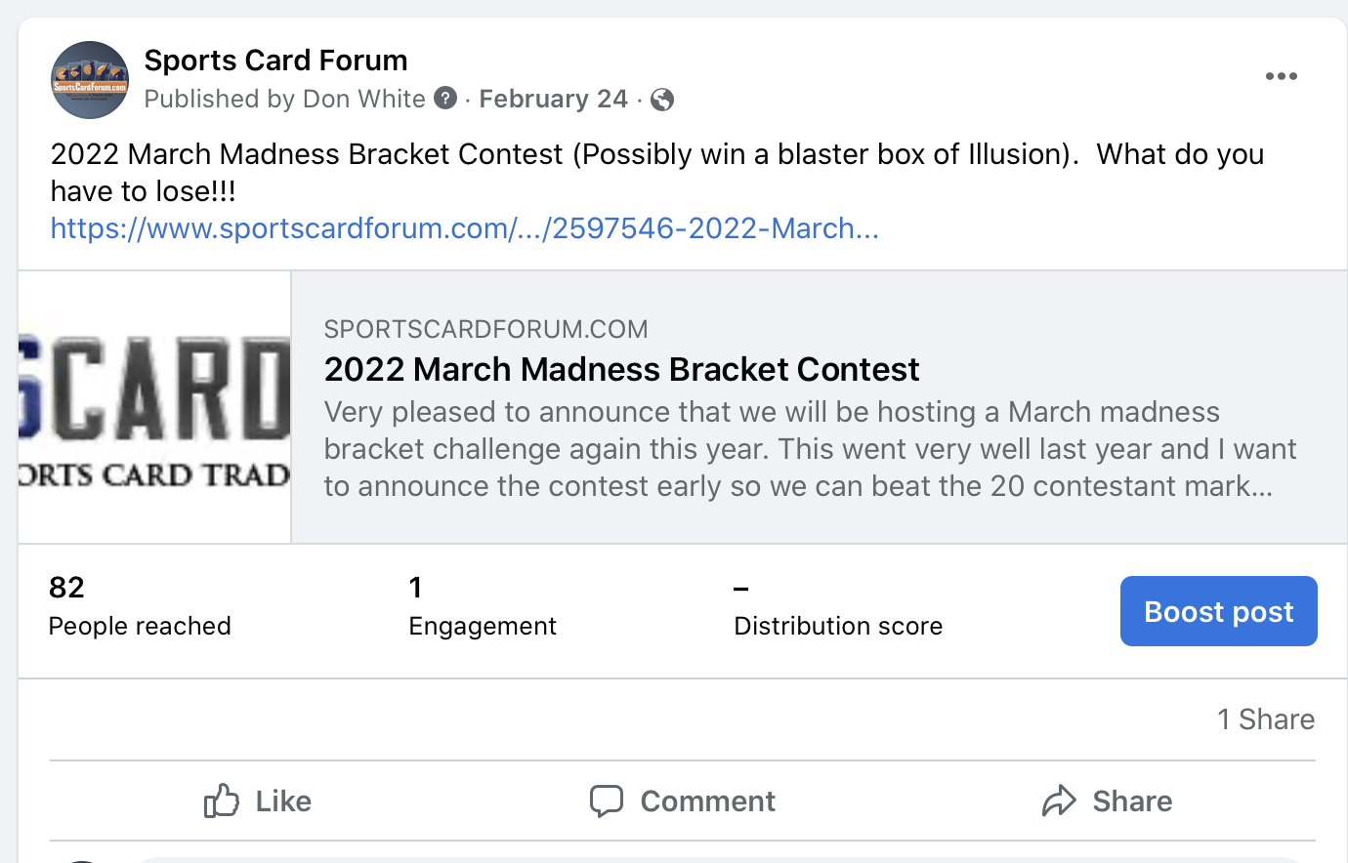Screen dimensions: 1348x863
Task: Open the link preview thumbnail image
Action: pos(154,407)
